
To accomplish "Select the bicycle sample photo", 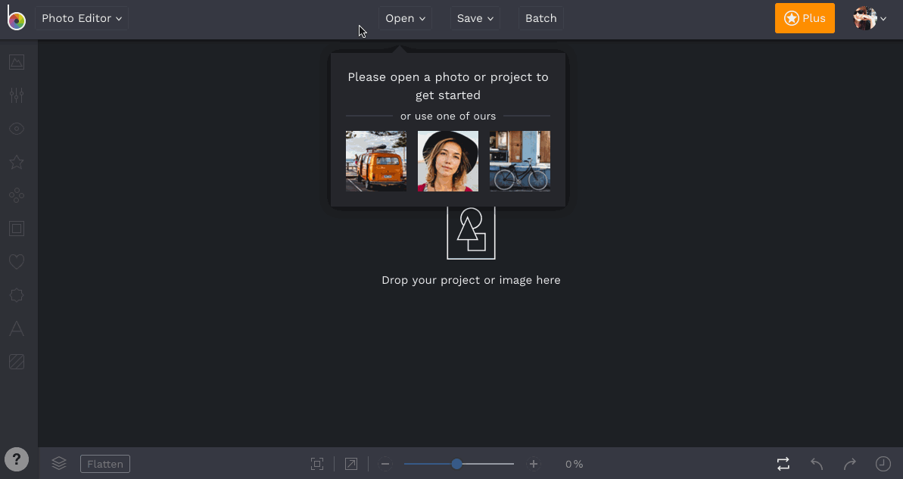I will [x=520, y=161].
